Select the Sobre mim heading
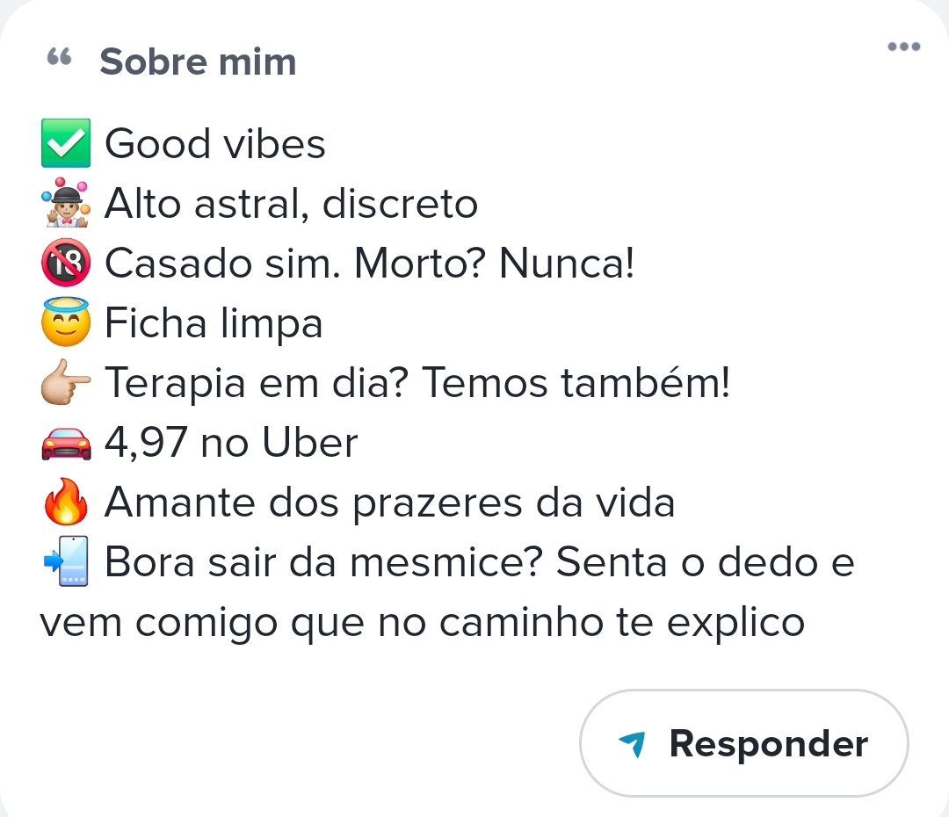 198,61
